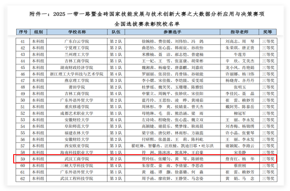This screenshot has height=191, width=290.
Task: Click the 广东白云学院 school name cell
Action: click(77, 41)
